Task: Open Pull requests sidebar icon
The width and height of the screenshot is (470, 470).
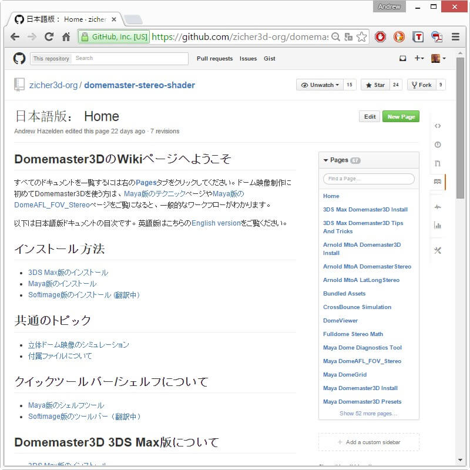Action: [x=438, y=163]
